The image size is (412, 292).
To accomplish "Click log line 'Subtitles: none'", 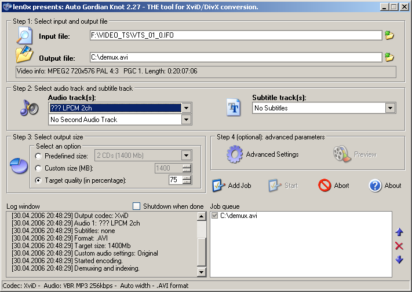I will 63,231.
